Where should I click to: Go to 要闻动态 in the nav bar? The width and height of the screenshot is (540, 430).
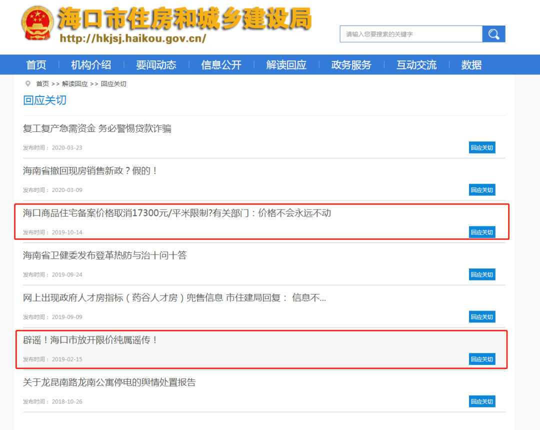(x=156, y=64)
